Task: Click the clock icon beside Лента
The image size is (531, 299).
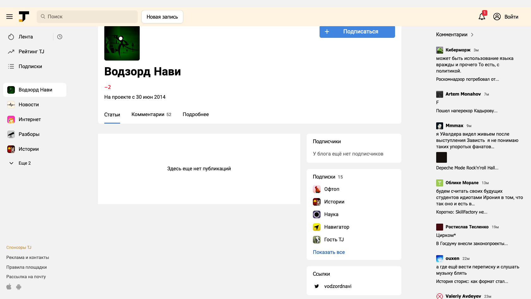Action: [x=60, y=37]
